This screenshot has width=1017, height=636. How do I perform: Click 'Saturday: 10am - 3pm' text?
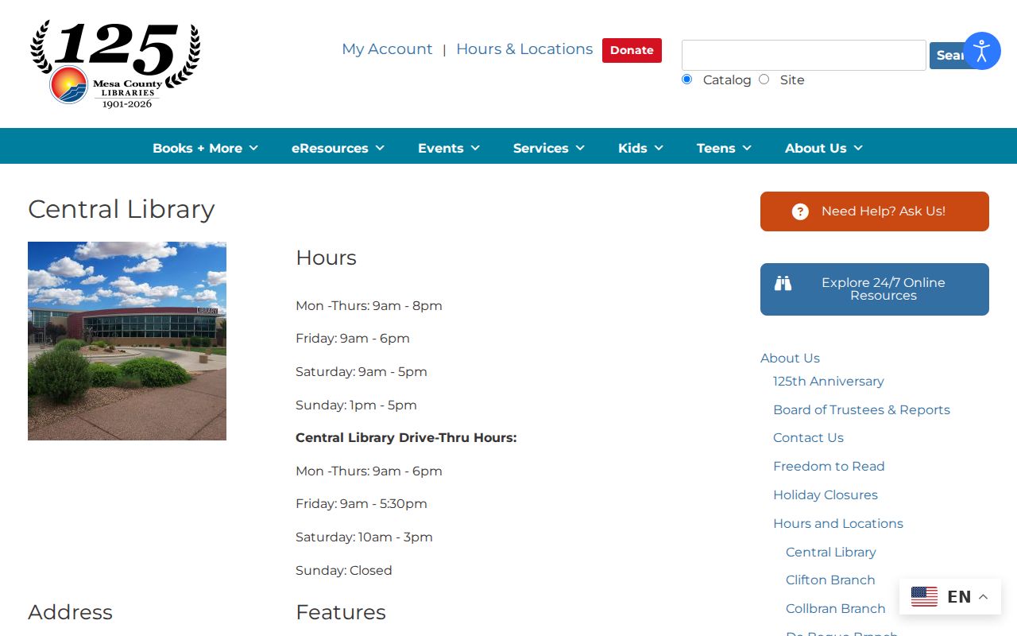pos(364,537)
